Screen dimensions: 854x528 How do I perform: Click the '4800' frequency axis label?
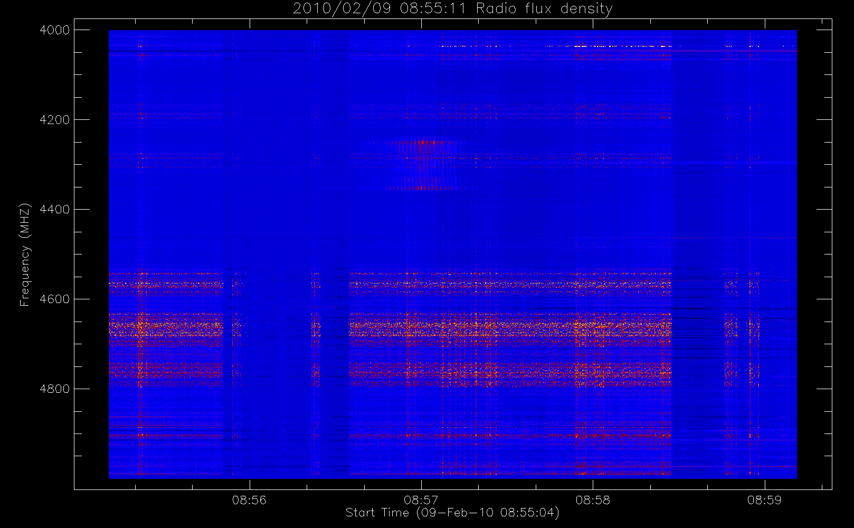(55, 389)
